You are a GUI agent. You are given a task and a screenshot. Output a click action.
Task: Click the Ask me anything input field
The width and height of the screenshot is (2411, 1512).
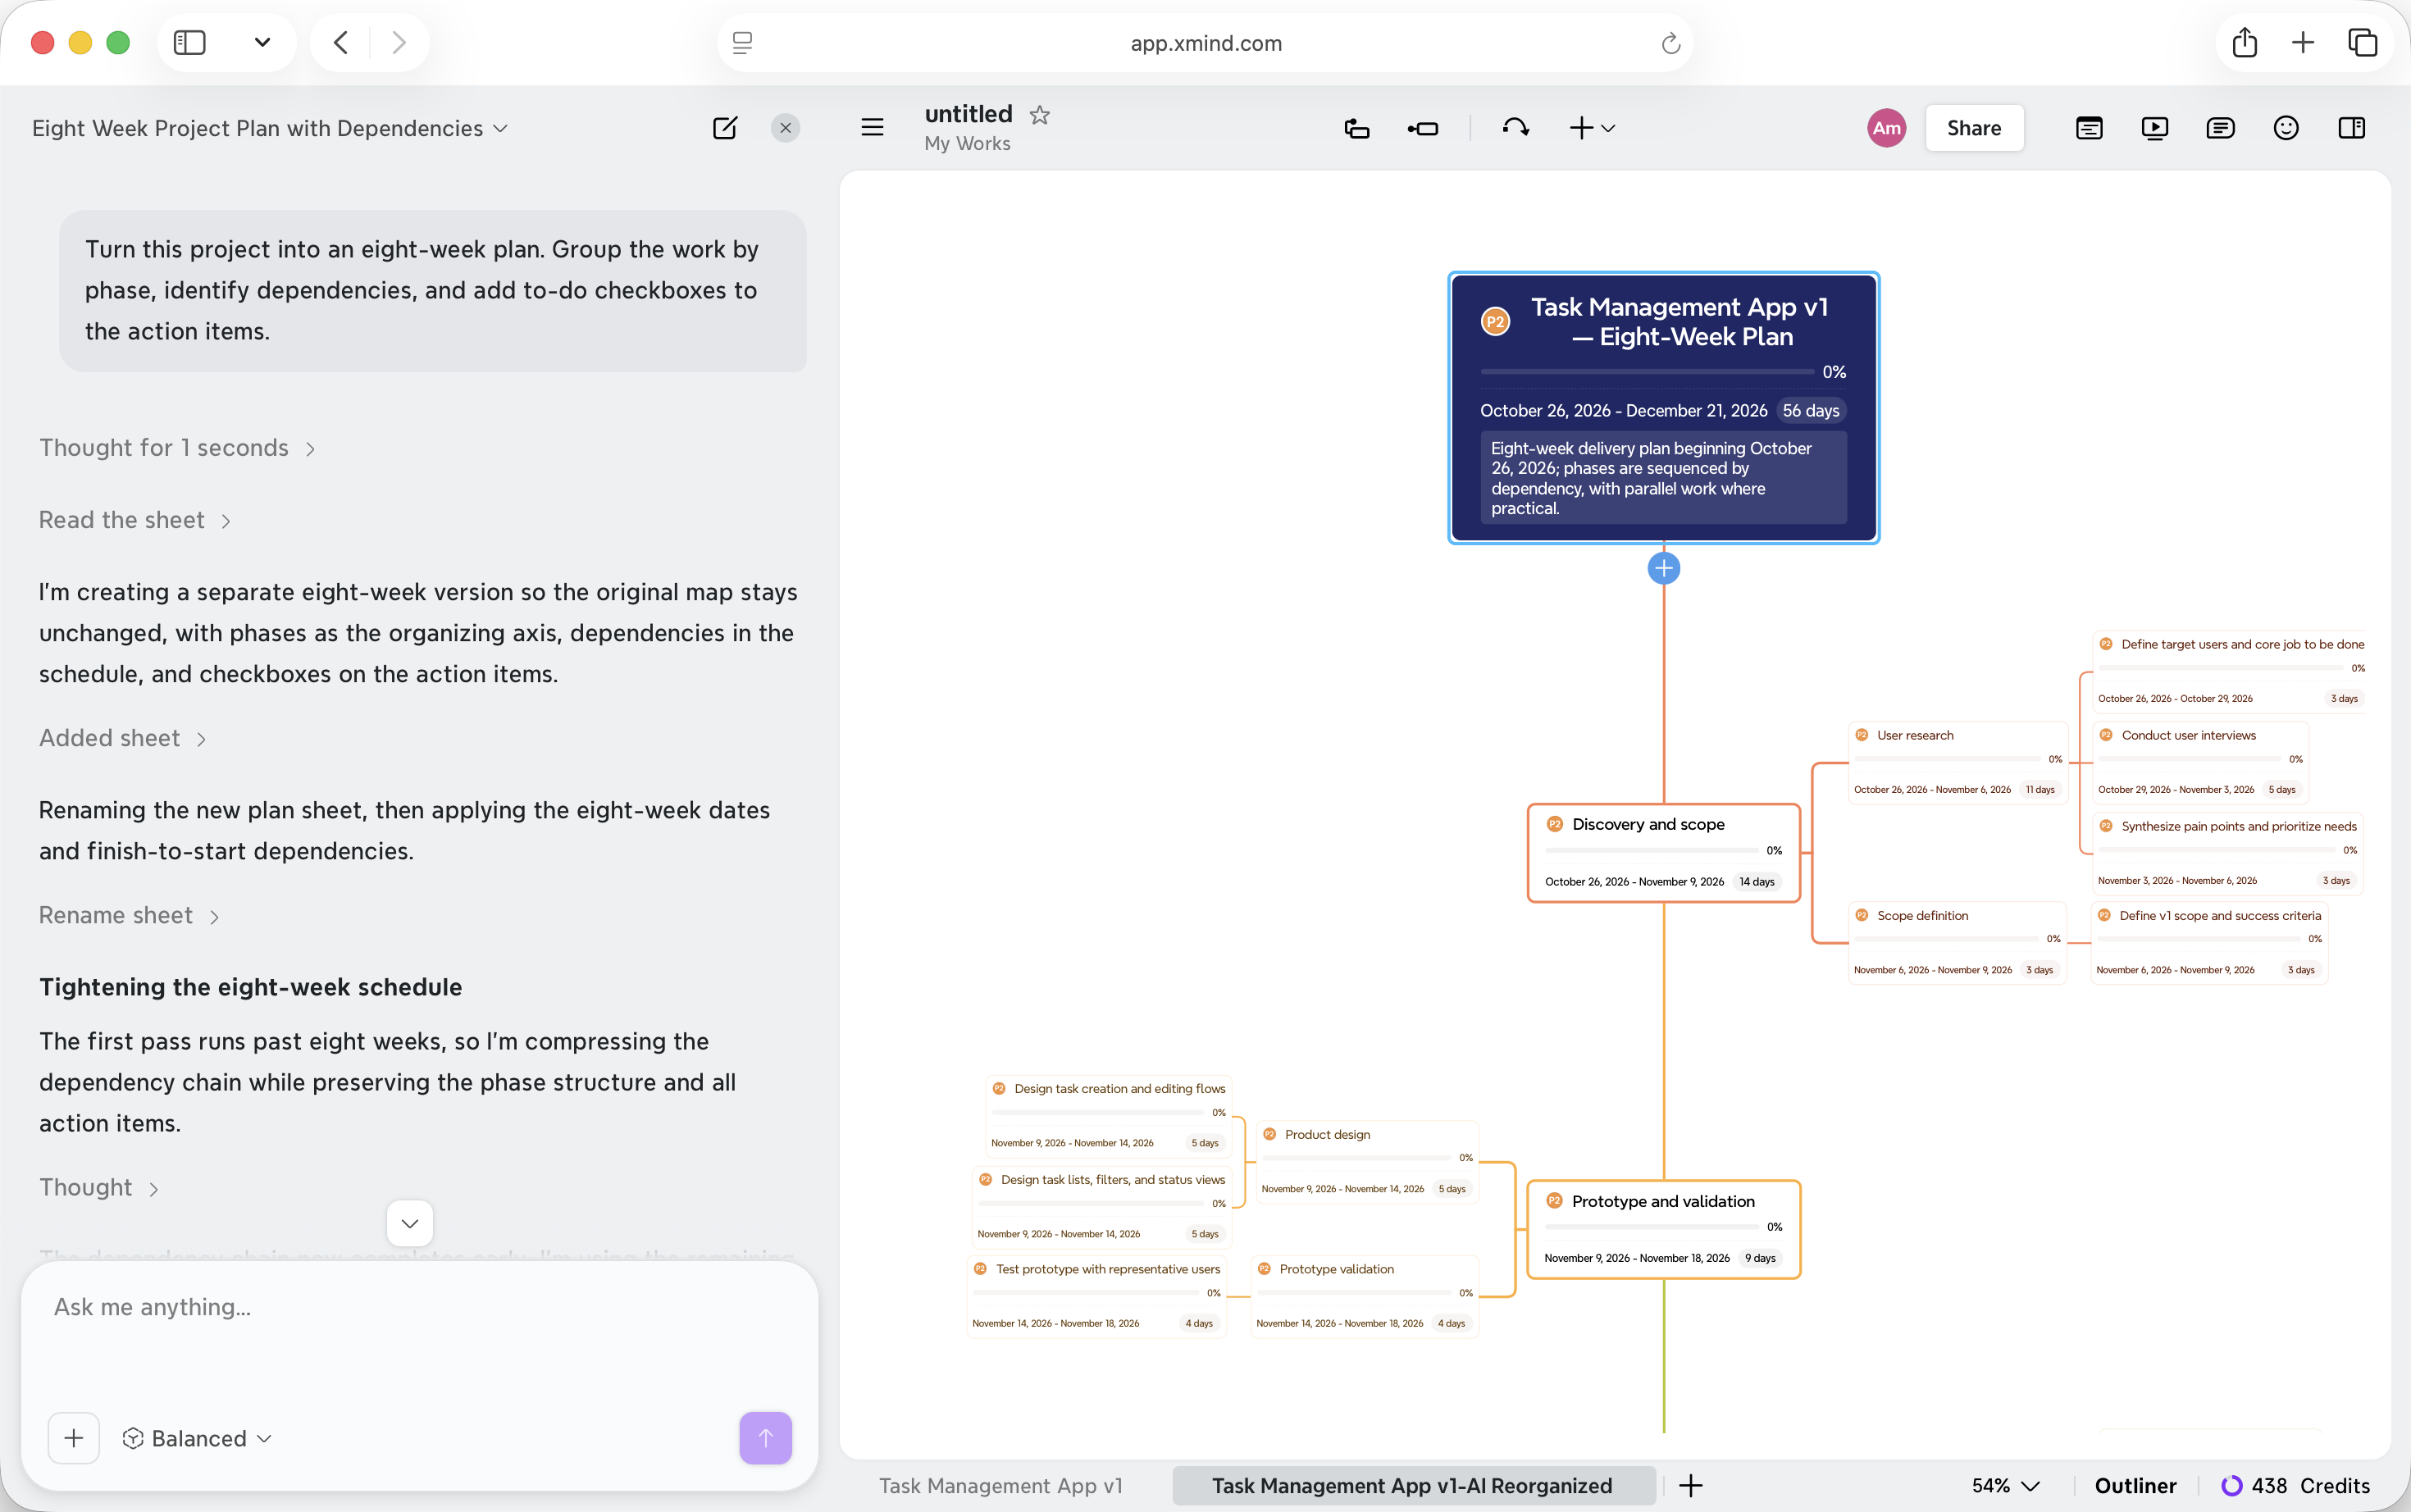pyautogui.click(x=420, y=1308)
